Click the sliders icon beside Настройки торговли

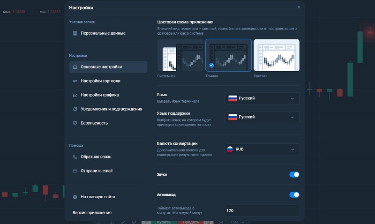(75, 81)
